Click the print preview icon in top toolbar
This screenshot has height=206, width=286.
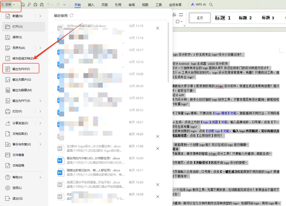point(42,4)
